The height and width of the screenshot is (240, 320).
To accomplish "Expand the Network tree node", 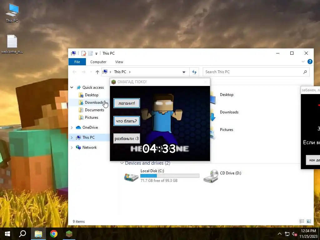I will tap(72, 147).
